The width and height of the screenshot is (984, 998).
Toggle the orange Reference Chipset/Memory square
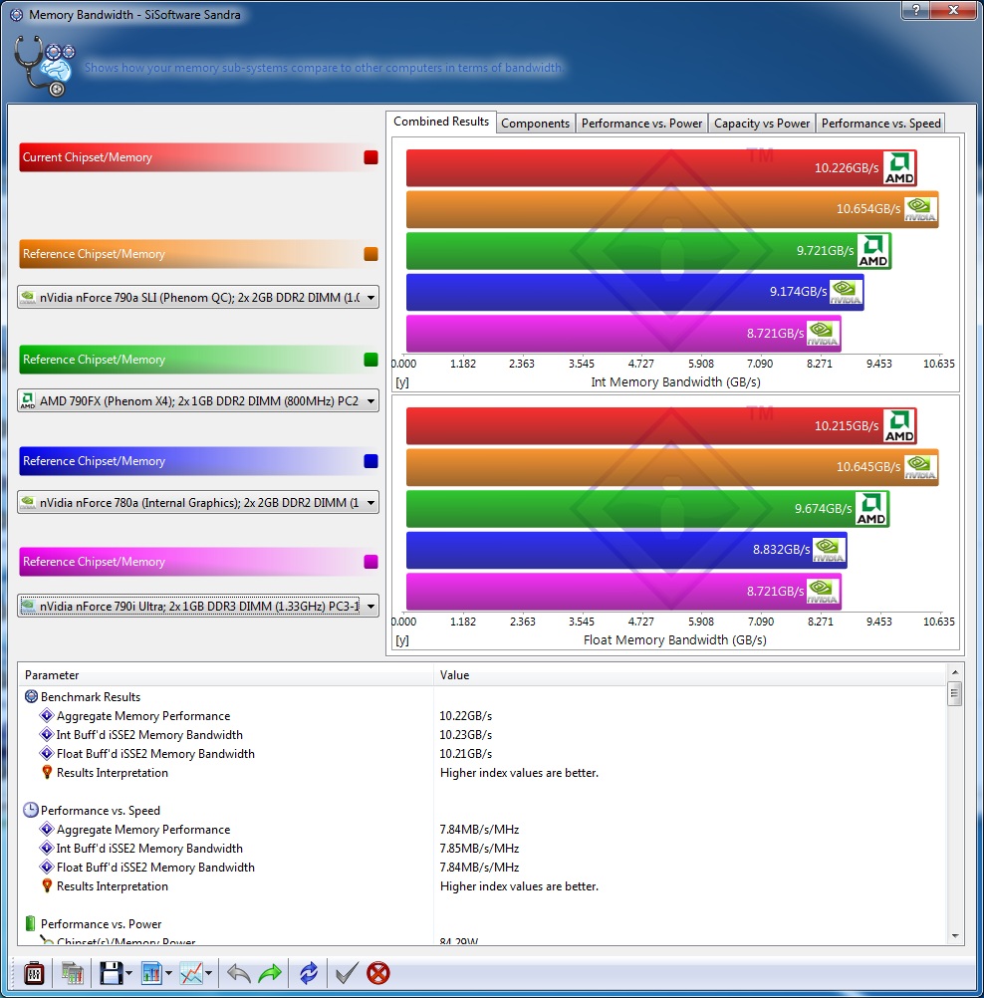[x=371, y=254]
